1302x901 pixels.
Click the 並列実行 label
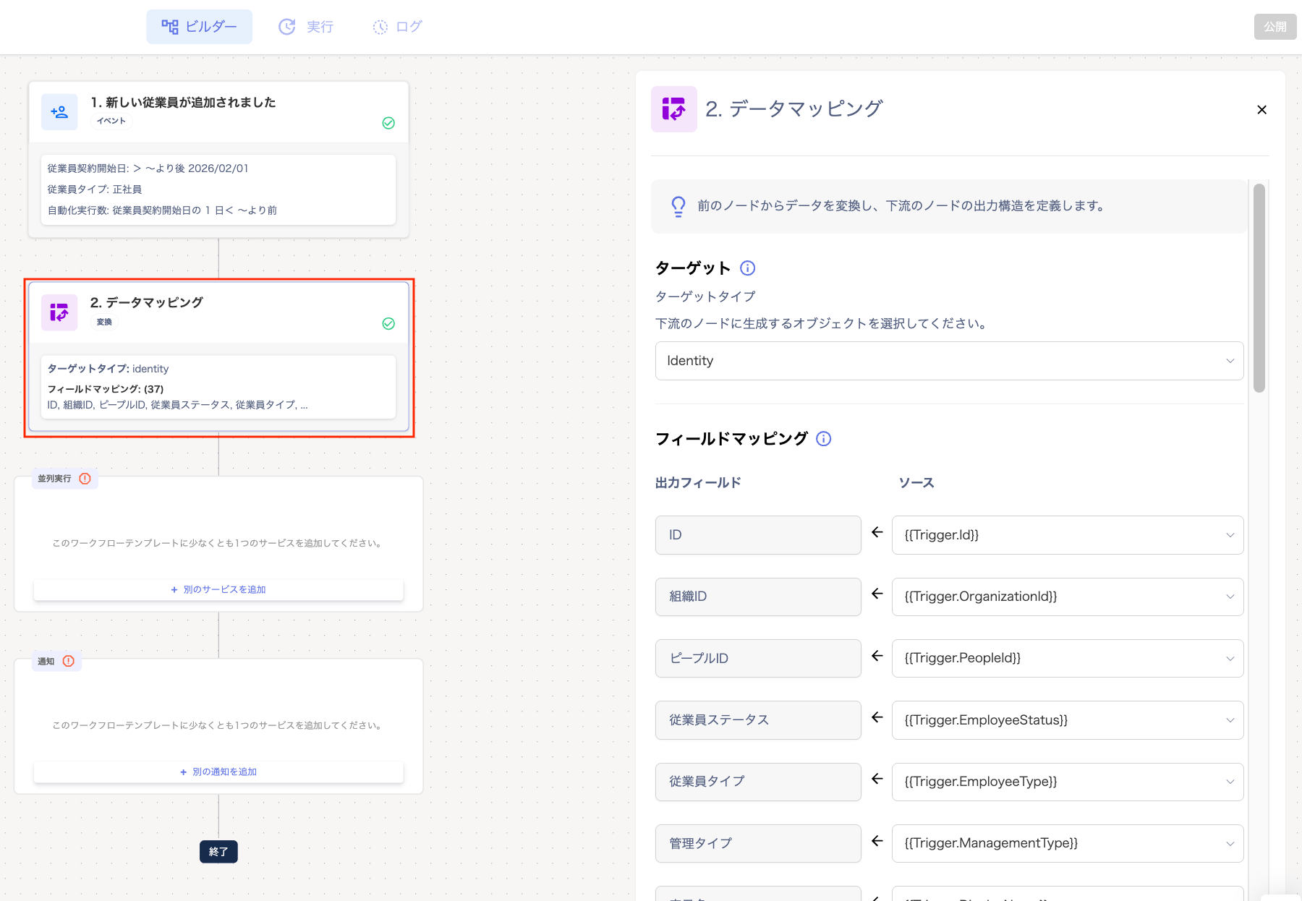tap(54, 479)
